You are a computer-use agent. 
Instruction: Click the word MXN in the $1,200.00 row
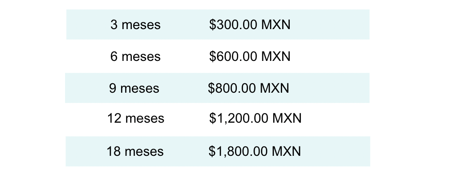(287, 118)
